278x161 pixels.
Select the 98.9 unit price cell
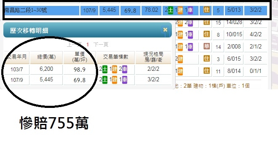[80, 69]
